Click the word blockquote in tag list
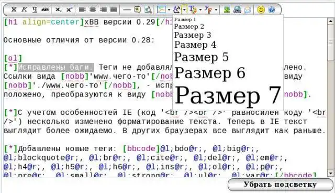This screenshot has height=193, width=335. tap(41, 158)
